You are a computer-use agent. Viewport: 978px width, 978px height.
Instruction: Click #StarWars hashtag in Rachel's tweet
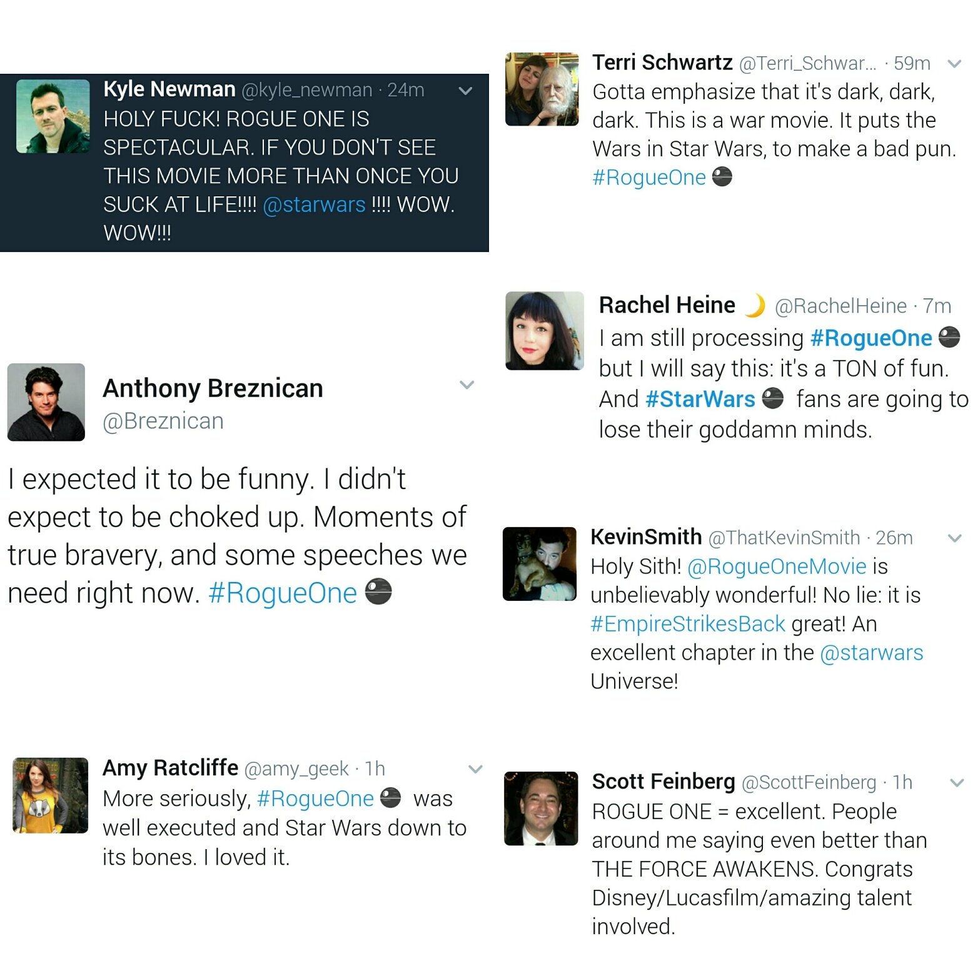[x=700, y=399]
